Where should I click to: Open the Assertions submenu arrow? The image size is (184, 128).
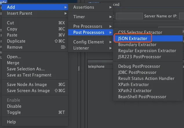(110, 7)
